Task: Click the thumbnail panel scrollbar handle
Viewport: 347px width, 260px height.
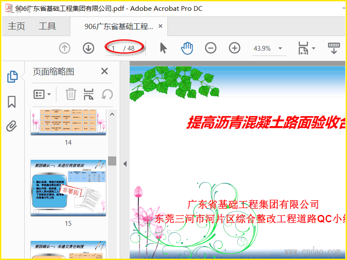Action: pyautogui.click(x=112, y=161)
